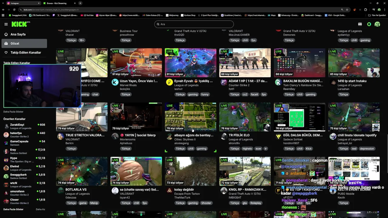Open Eray channel in sidebar

(x=24, y=151)
